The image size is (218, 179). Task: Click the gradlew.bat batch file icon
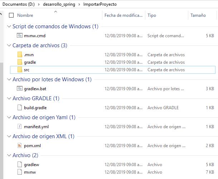pyautogui.click(x=20, y=89)
